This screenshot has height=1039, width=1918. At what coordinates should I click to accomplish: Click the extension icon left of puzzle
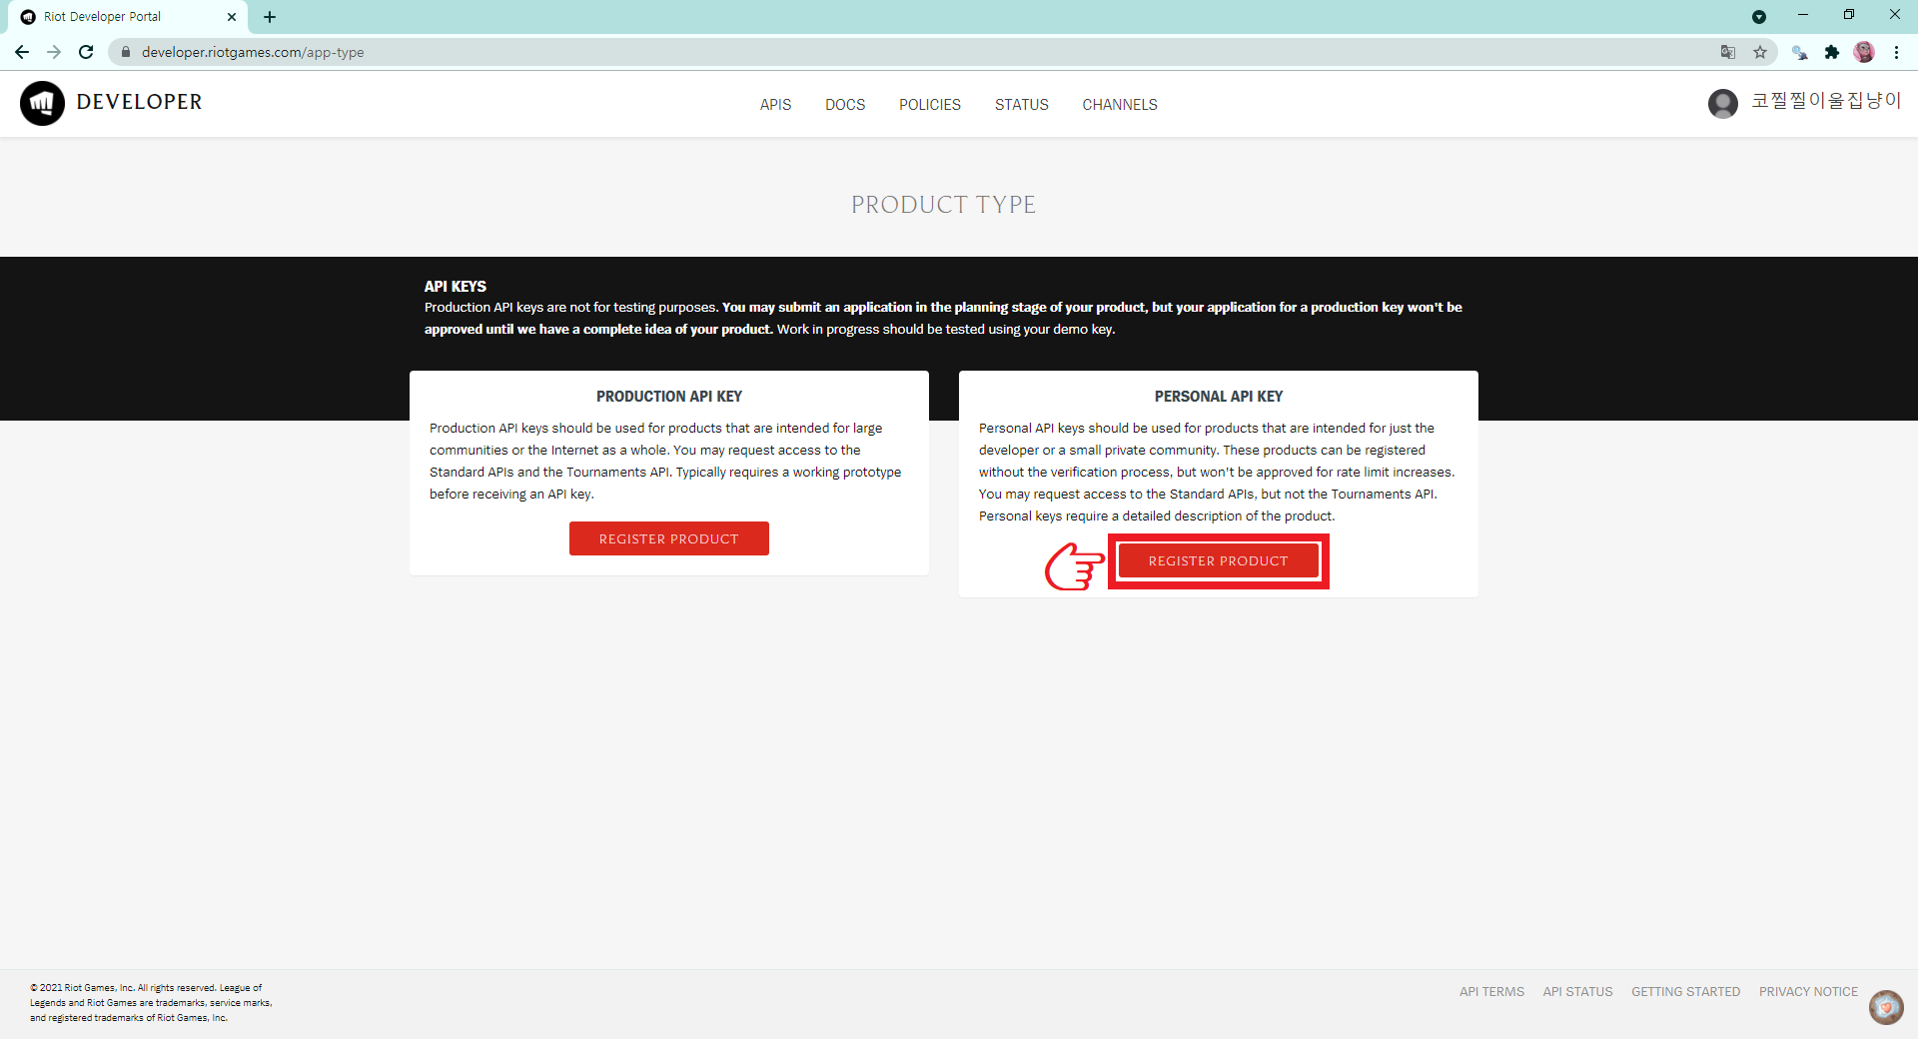[x=1800, y=52]
